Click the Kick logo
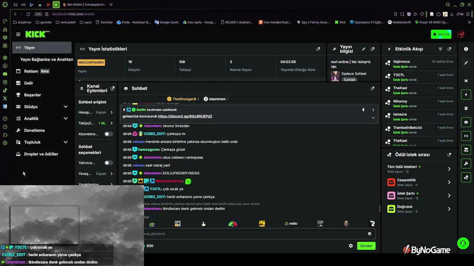 pos(37,34)
